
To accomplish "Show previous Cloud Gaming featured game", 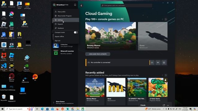I will [x=162, y=19].
